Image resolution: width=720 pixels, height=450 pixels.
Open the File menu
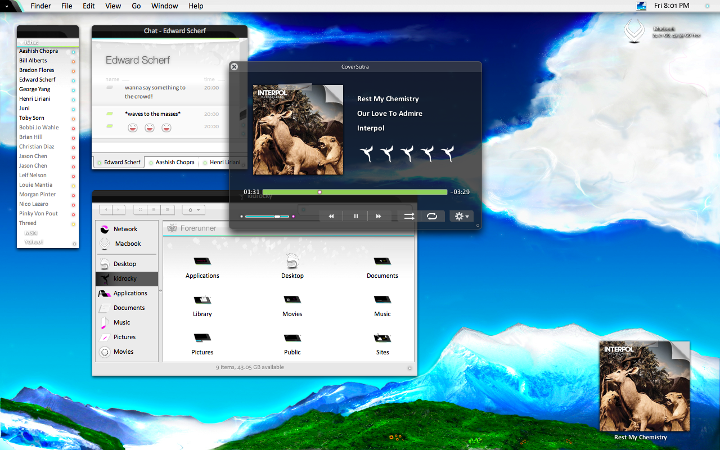66,6
